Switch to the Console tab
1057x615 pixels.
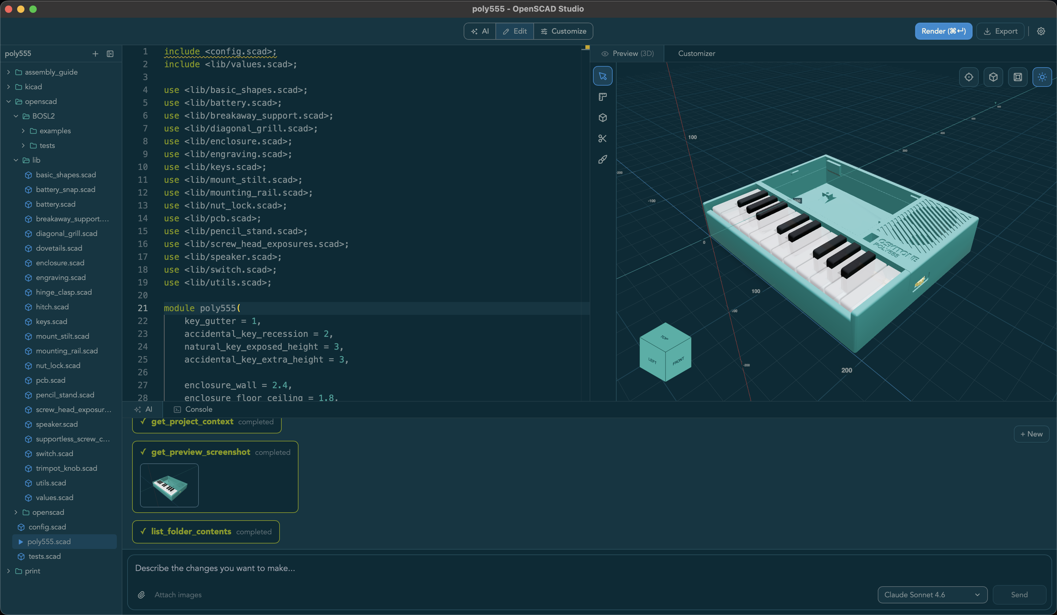pyautogui.click(x=193, y=409)
